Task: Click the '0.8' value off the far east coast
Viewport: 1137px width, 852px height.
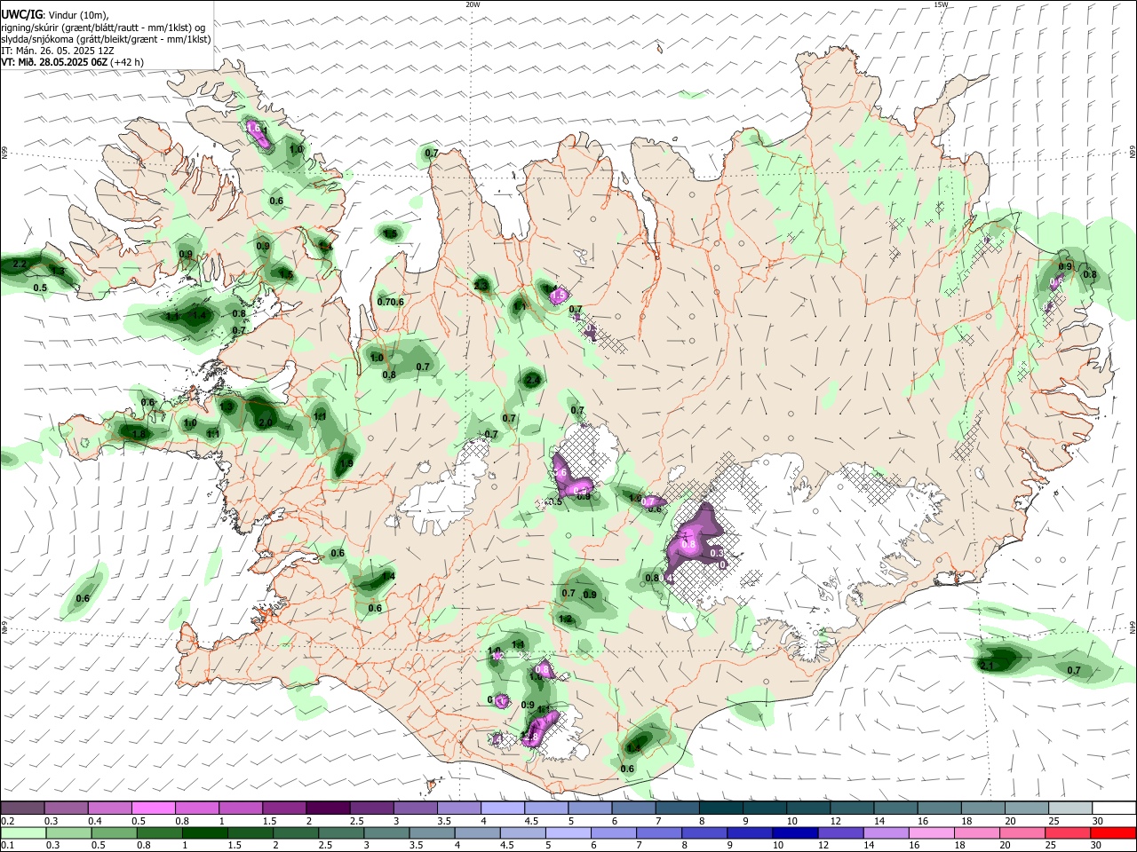Action: pyautogui.click(x=1090, y=275)
